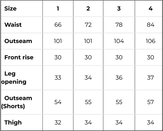Image resolution: width=163 pixels, height=131 pixels.
Task: Select thigh value 32 cell
Action: point(58,122)
